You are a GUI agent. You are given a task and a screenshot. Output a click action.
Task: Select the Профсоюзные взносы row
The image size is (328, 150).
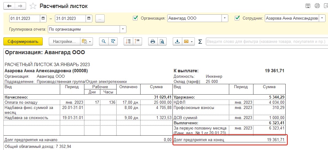[229, 110]
